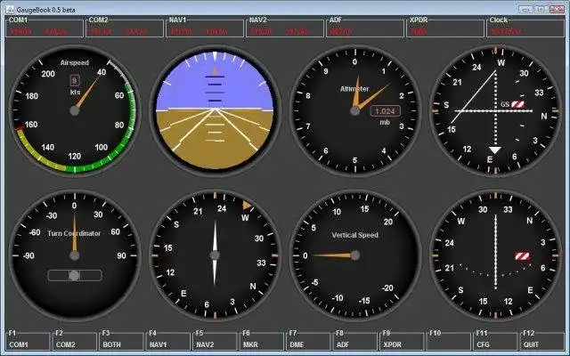
Task: Click the empty F10 function box
Action: (x=449, y=340)
